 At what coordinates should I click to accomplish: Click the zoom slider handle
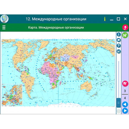[x=119, y=103]
